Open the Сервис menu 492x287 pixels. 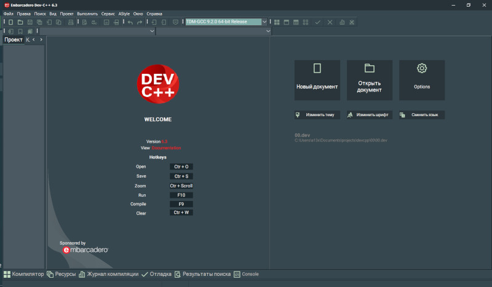click(x=108, y=14)
